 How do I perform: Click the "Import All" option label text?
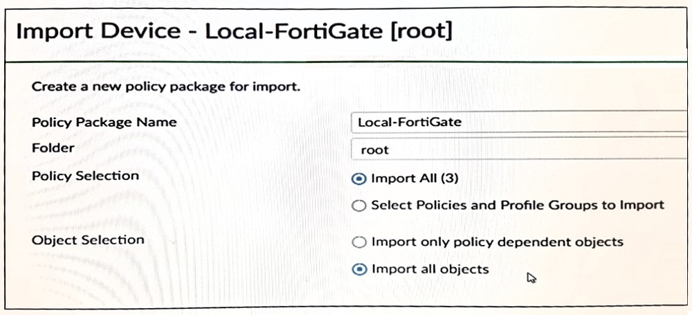[404, 179]
